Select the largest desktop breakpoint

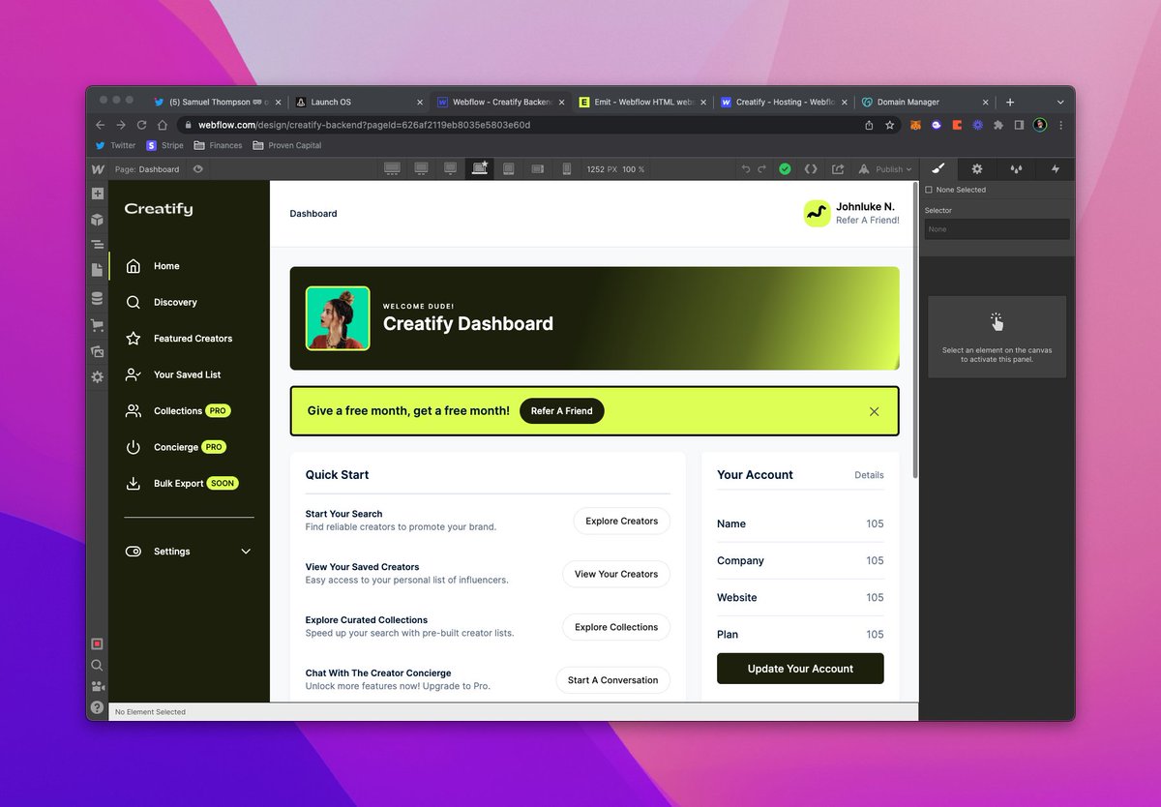click(x=392, y=169)
